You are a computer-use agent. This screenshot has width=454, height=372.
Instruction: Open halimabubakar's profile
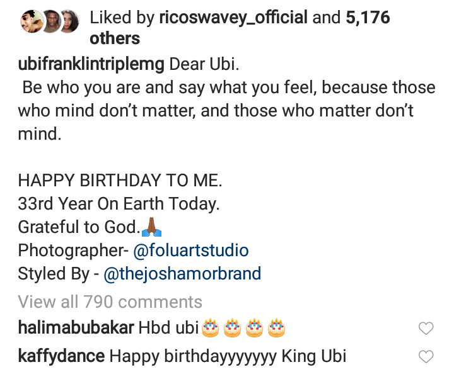(x=76, y=328)
